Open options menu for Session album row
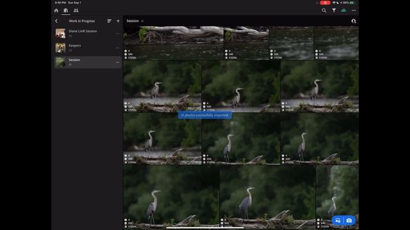This screenshot has width=410, height=230. click(117, 63)
